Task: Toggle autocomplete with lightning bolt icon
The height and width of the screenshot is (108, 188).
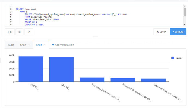Action: tap(29, 32)
